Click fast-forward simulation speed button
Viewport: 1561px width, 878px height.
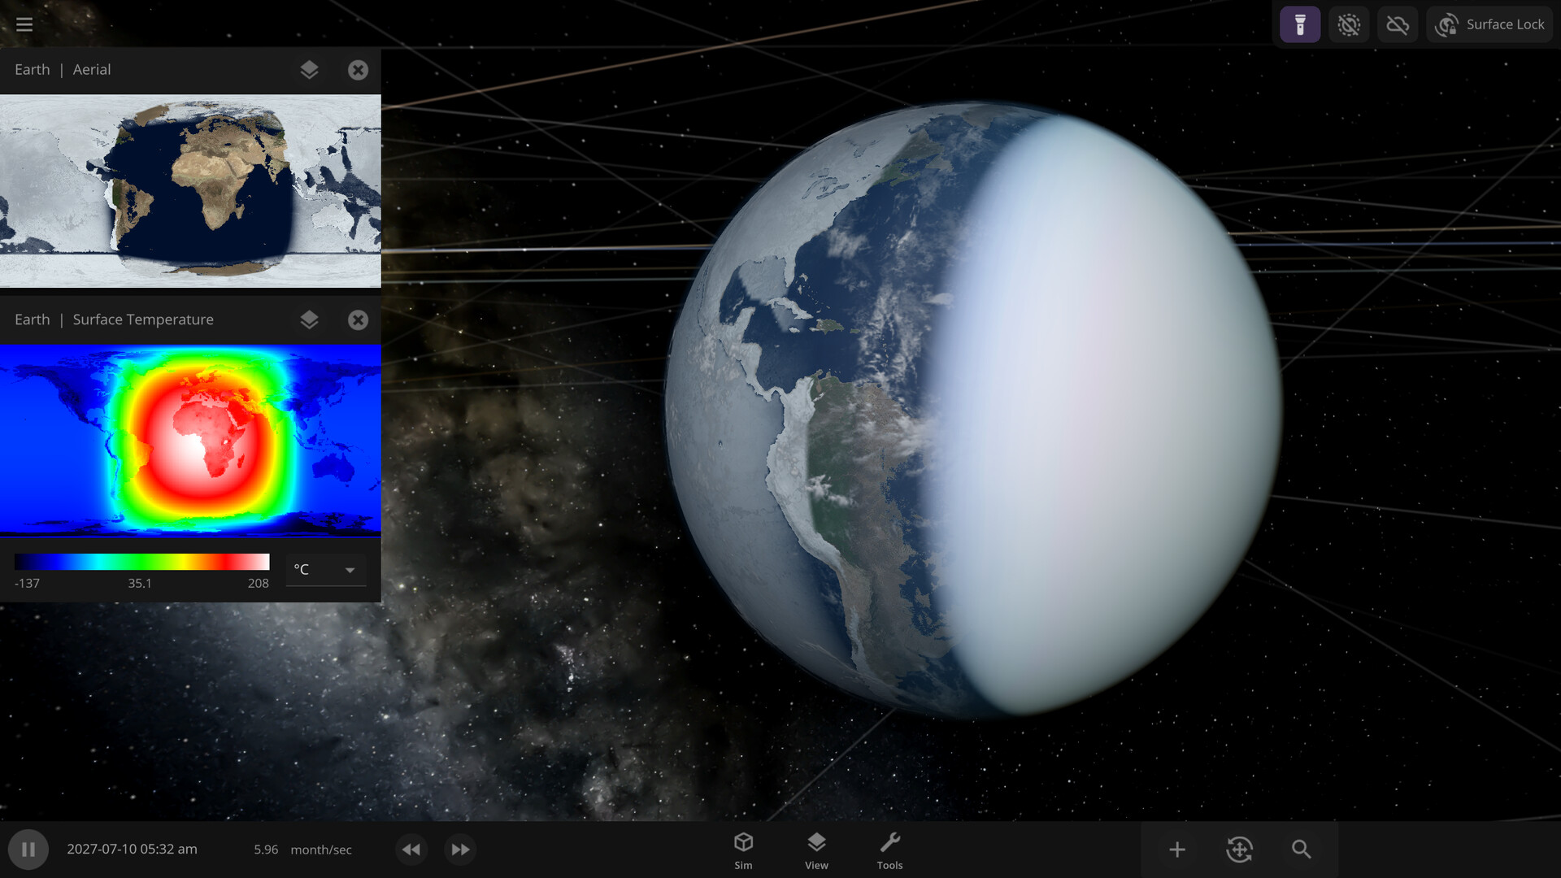pyautogui.click(x=459, y=848)
